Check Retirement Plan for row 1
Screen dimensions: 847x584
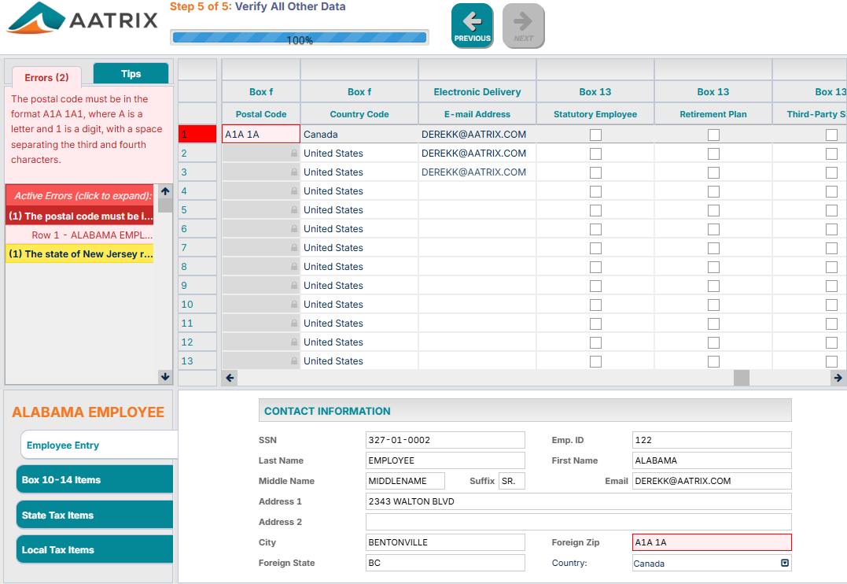click(713, 135)
